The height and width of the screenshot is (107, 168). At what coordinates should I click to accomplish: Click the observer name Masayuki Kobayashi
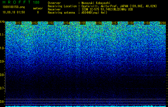pyautogui.click(x=96, y=3)
